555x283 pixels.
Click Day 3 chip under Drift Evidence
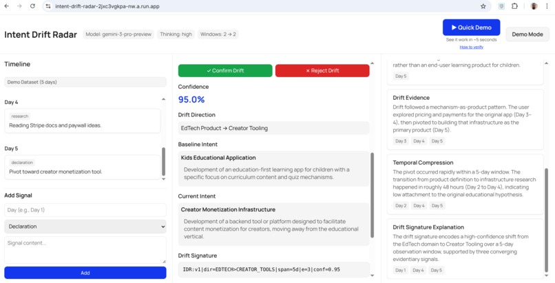pos(401,140)
